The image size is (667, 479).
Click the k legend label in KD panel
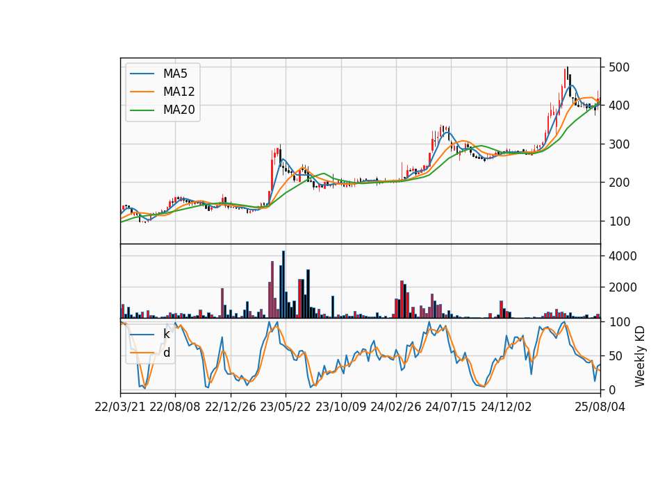(x=166, y=334)
